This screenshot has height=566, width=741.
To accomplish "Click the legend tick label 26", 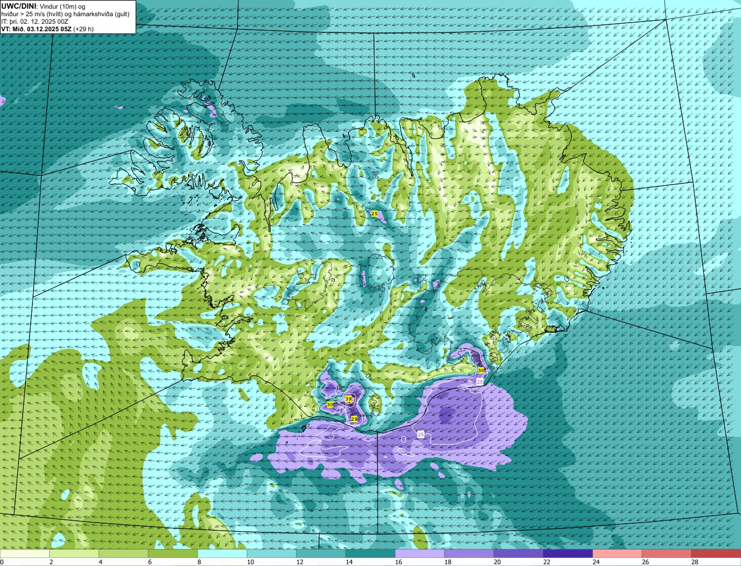I will click(645, 562).
